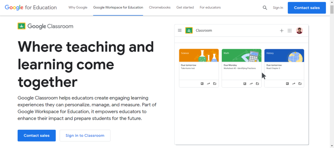The height and width of the screenshot is (148, 334).
Task: Select Google Workspace for Education tab
Action: [118, 7]
